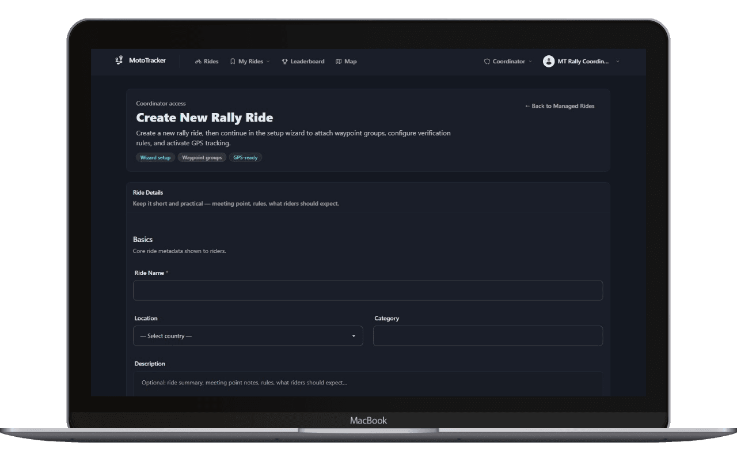
Task: Click the Waypoint groups badge
Action: coord(202,157)
